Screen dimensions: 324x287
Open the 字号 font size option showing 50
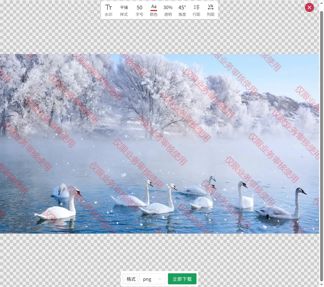[x=139, y=10]
